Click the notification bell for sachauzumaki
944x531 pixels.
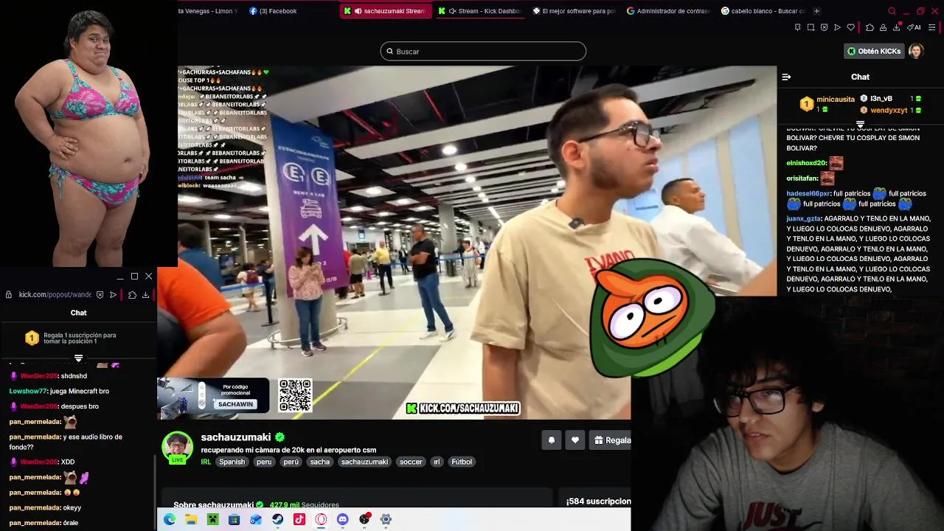pos(551,440)
